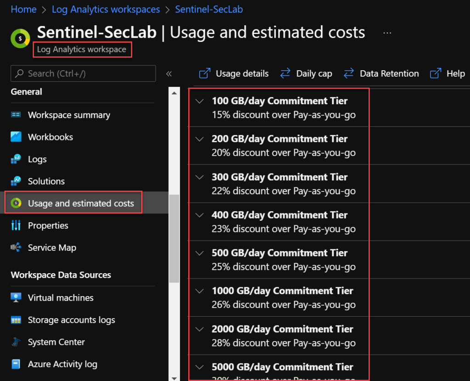
Task: Click the '22% discount over Pay-as-you-go' text
Action: [284, 191]
